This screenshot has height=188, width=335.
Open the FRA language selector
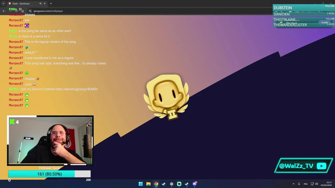point(305,184)
